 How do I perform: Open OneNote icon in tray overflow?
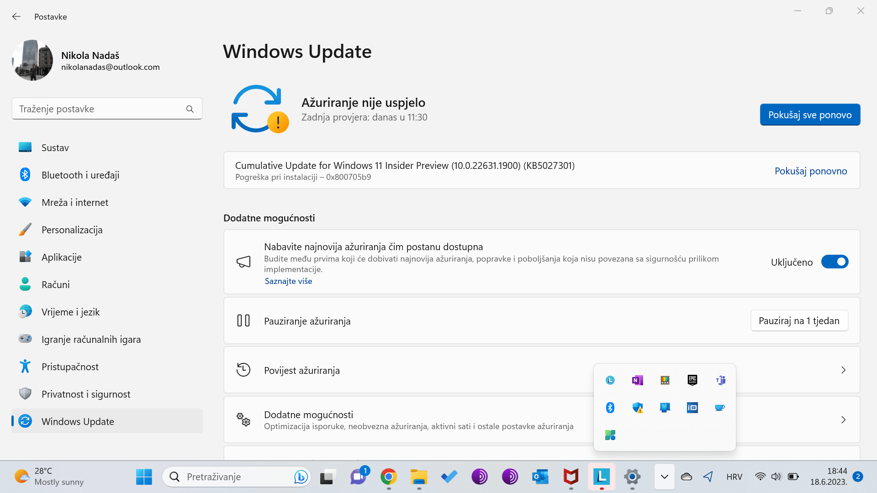point(638,380)
